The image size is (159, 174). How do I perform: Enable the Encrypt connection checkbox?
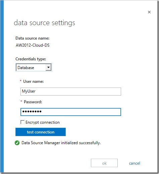(22, 122)
